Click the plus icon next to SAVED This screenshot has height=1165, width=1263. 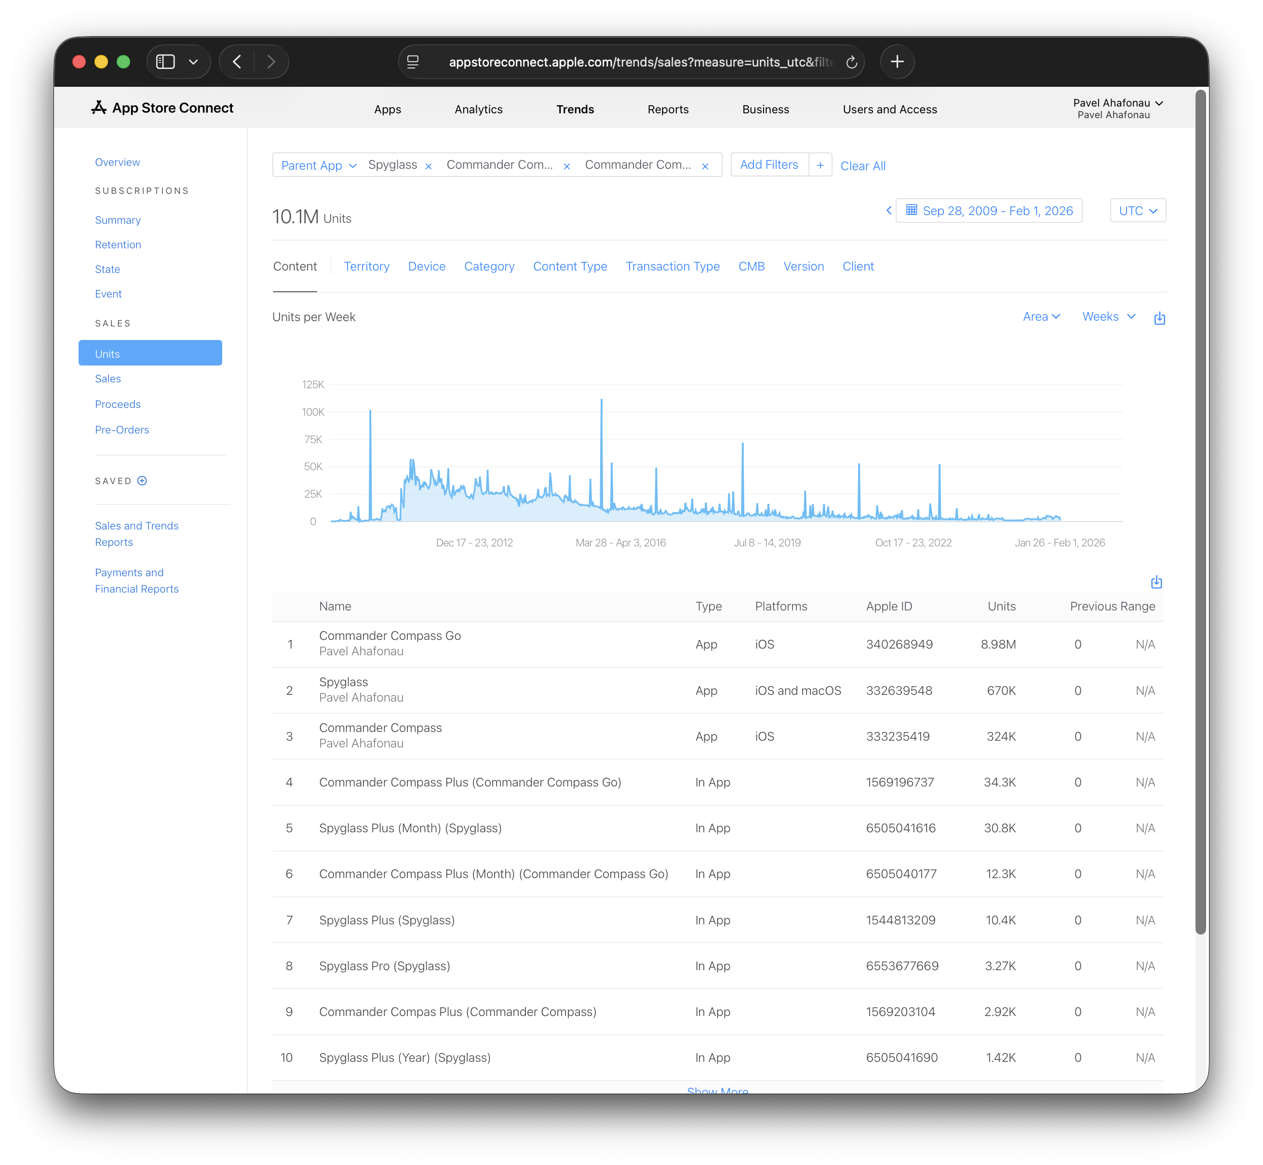[142, 481]
